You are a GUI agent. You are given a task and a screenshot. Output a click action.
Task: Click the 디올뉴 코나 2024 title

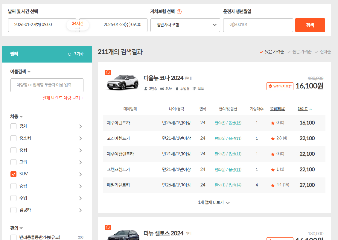[163, 78]
